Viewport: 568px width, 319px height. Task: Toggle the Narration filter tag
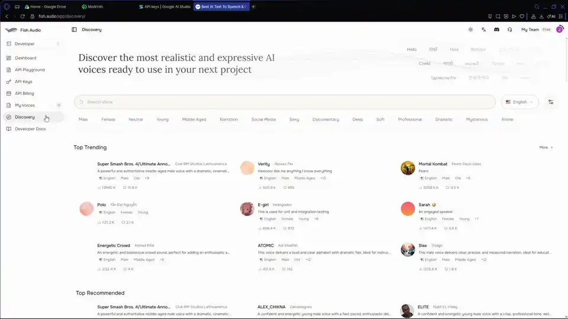click(x=229, y=119)
